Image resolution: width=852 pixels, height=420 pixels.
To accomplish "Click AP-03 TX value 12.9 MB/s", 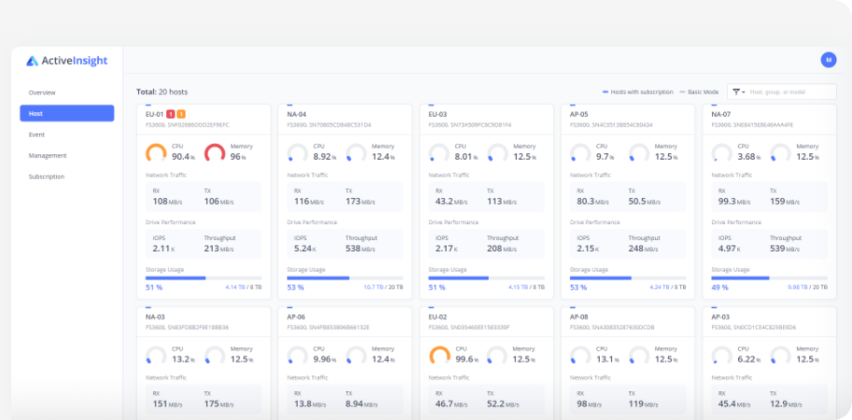I will click(x=786, y=404).
